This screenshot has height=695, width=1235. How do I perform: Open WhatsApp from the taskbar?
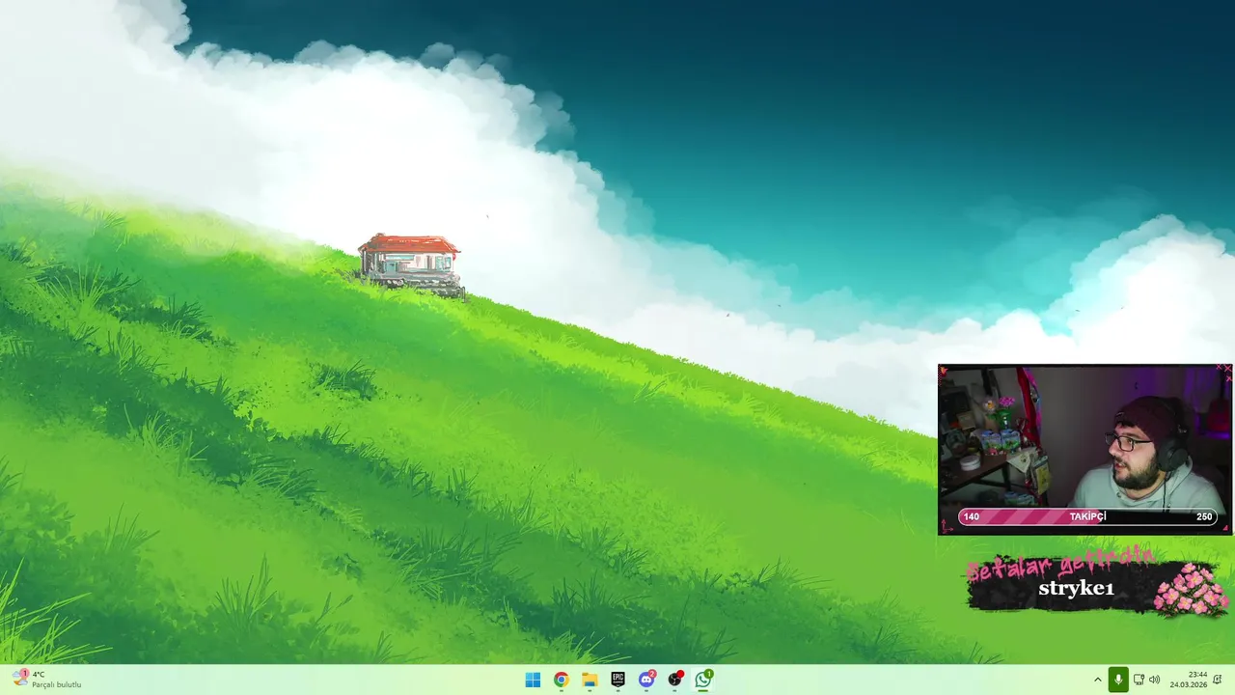point(703,680)
